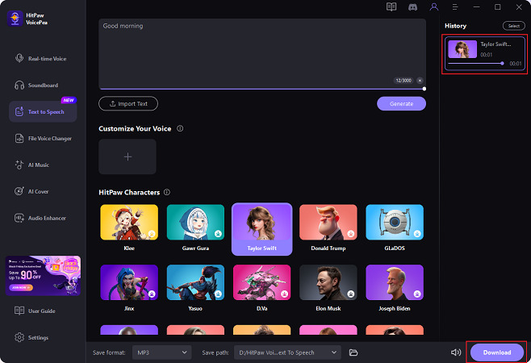This screenshot has width=531, height=363.
Task: Download the Joseph Biden voice badge icon
Action: pos(417,294)
